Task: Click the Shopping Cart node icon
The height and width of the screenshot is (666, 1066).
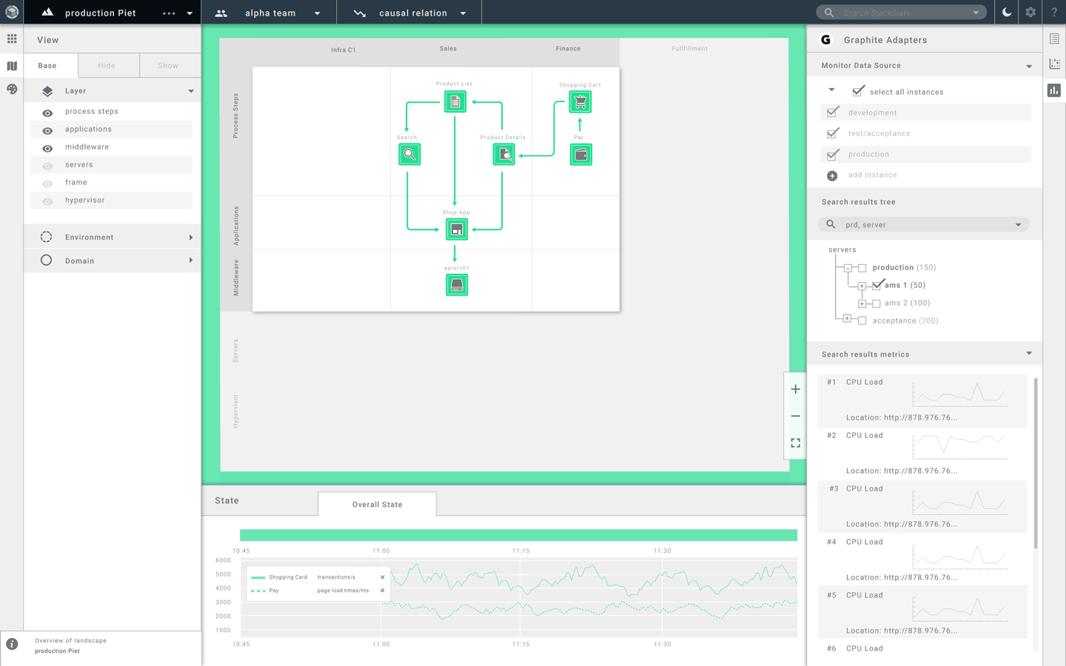Action: coord(580,101)
